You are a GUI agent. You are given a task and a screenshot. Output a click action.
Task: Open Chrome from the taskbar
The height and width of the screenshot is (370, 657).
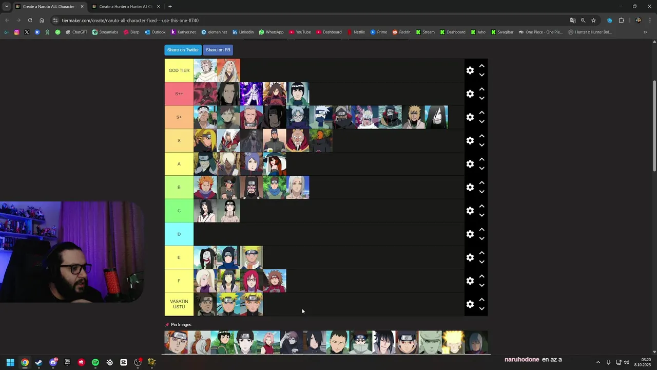pos(24,362)
